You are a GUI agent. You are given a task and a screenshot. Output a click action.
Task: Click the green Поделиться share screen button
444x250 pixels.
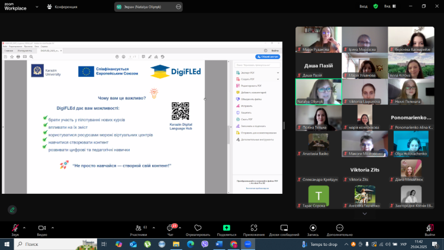227,230
